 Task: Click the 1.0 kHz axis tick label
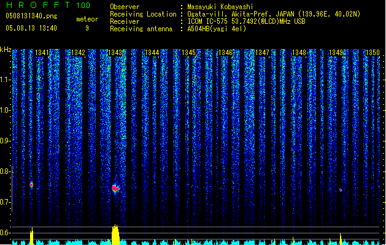point(5,110)
